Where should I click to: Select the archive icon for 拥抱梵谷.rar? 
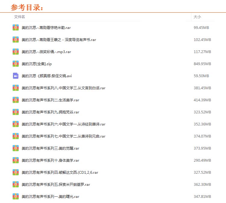(16, 112)
